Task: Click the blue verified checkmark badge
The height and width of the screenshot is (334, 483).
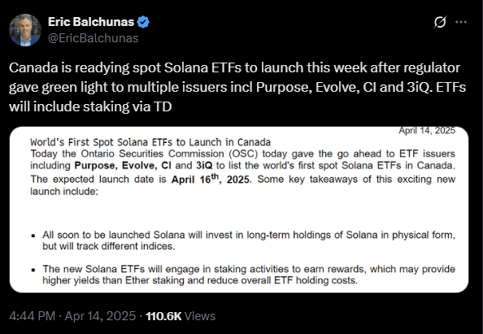Action: click(143, 22)
